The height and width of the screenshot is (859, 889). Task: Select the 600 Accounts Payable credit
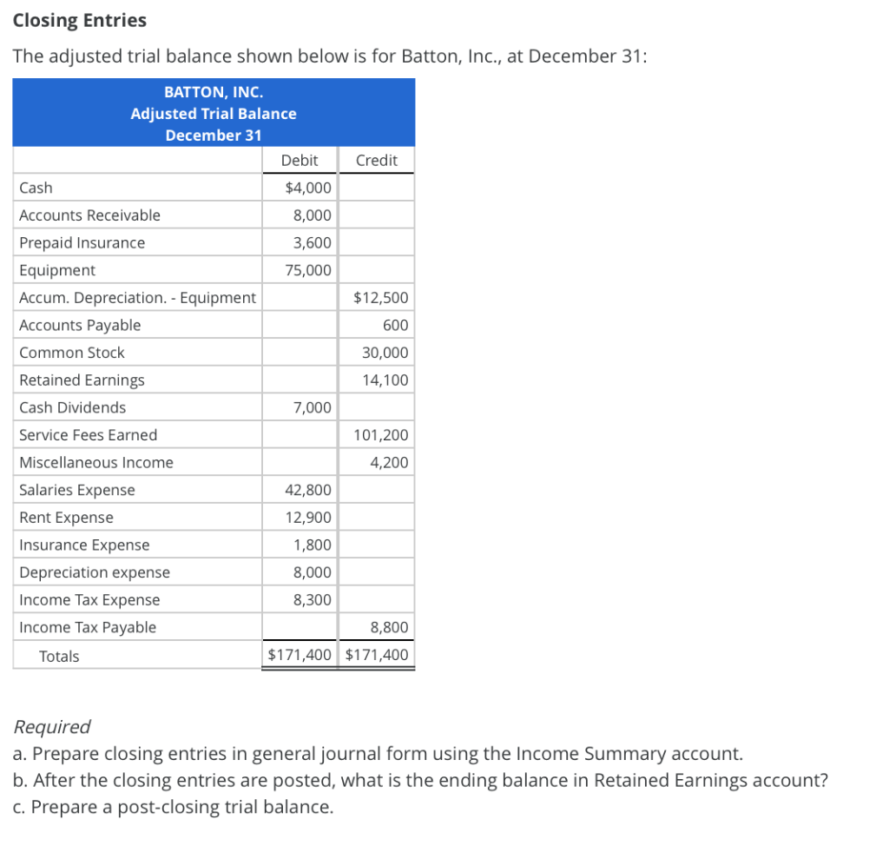click(395, 325)
